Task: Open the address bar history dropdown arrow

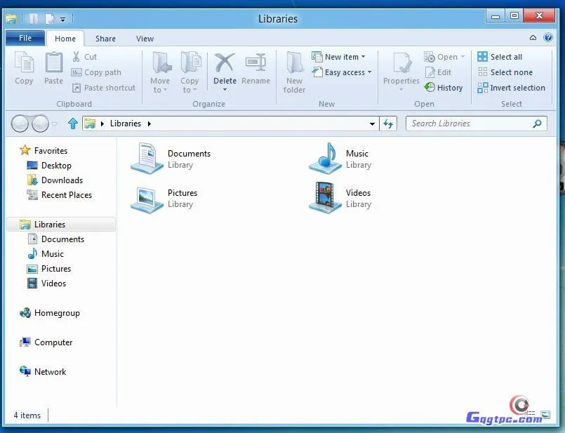Action: (372, 124)
